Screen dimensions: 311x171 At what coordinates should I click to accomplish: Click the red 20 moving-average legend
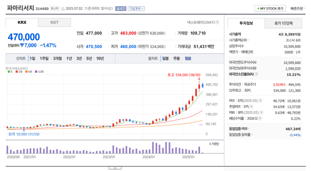coord(19,72)
